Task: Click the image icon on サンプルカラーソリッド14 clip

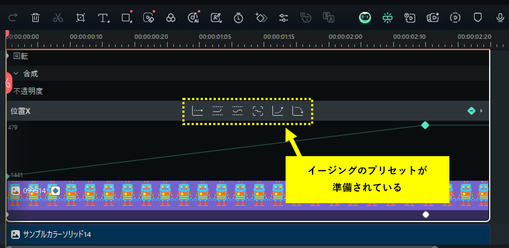Action: [15, 234]
